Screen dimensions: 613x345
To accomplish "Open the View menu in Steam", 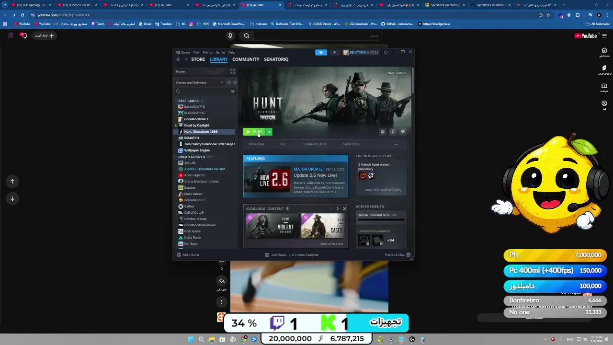I will pyautogui.click(x=196, y=52).
